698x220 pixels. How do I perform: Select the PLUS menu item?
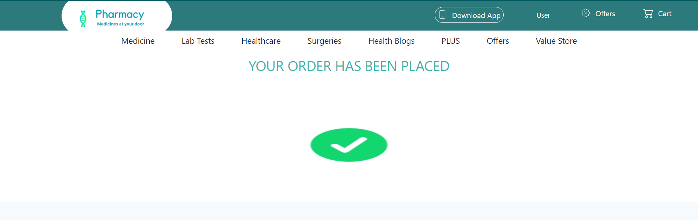pos(451,41)
